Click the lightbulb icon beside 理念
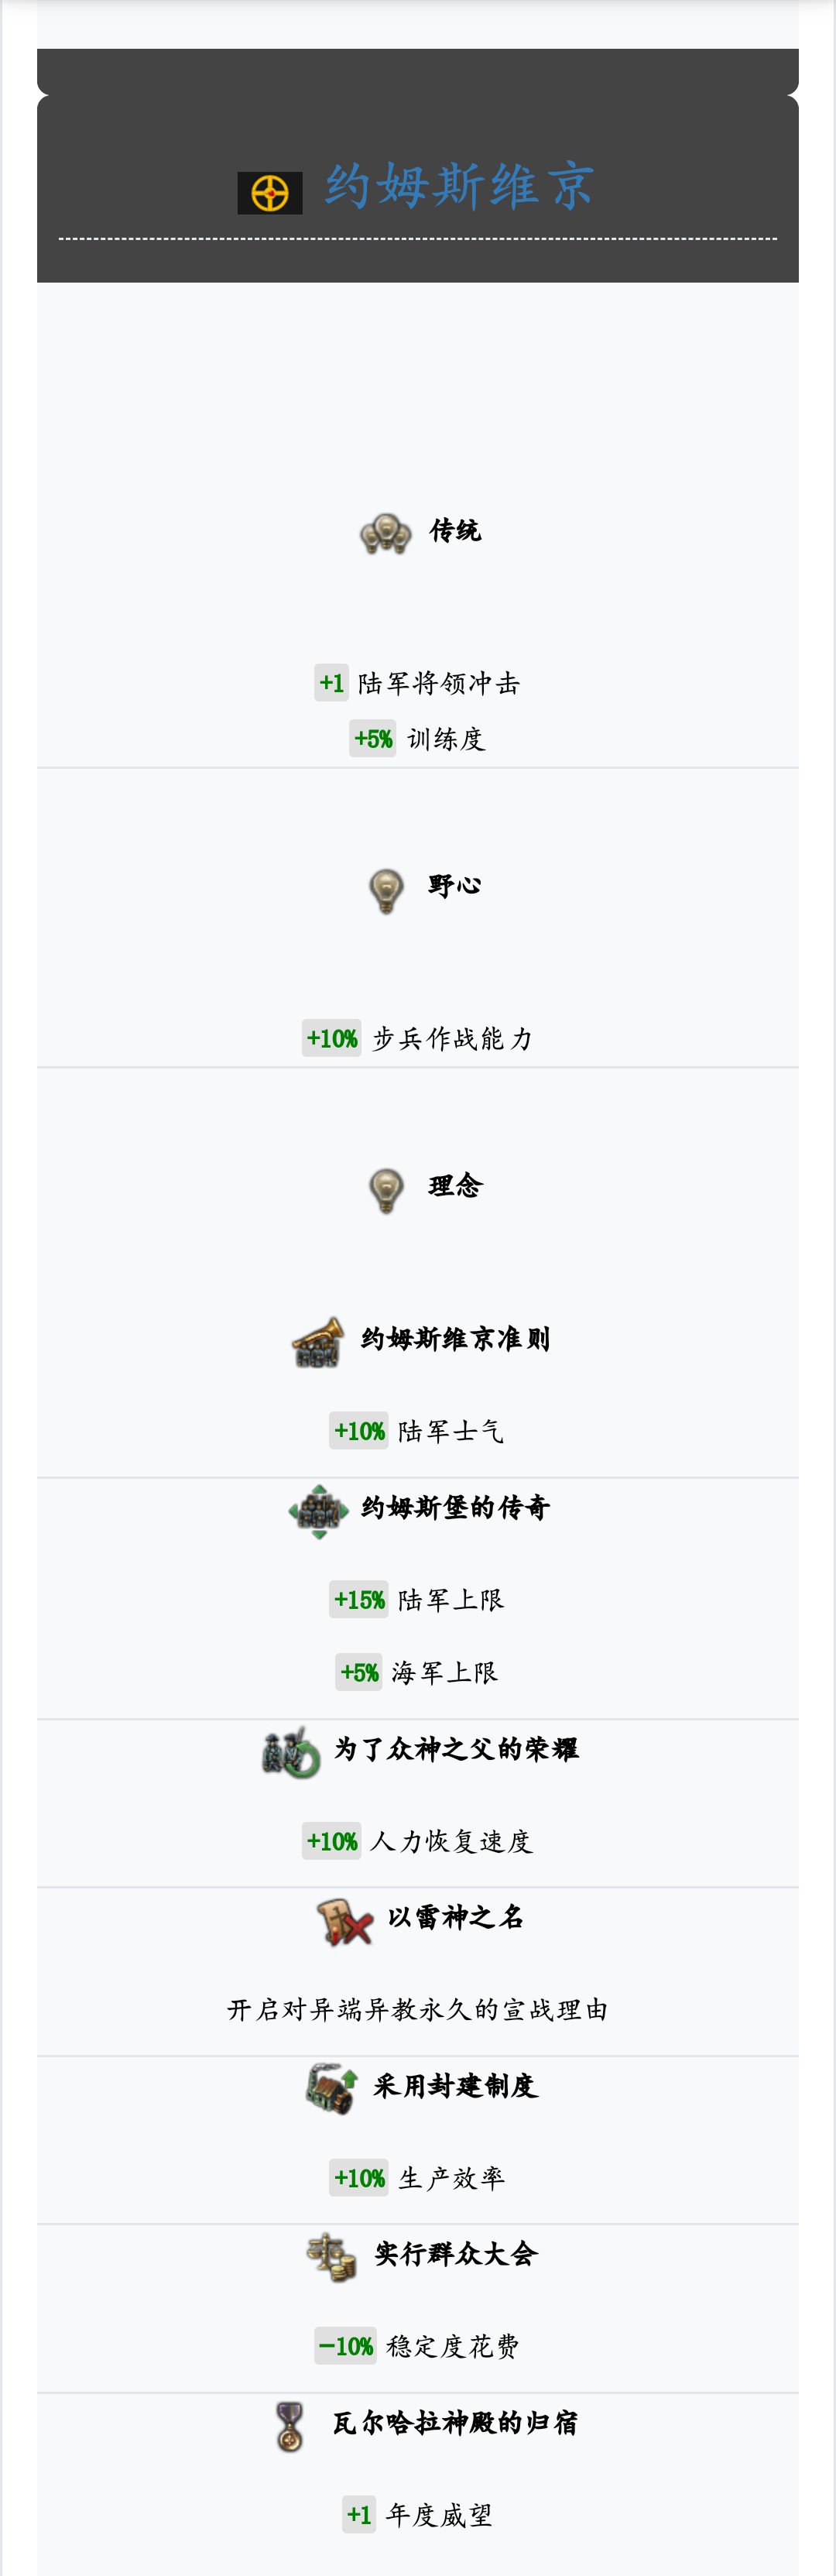 coord(386,1190)
